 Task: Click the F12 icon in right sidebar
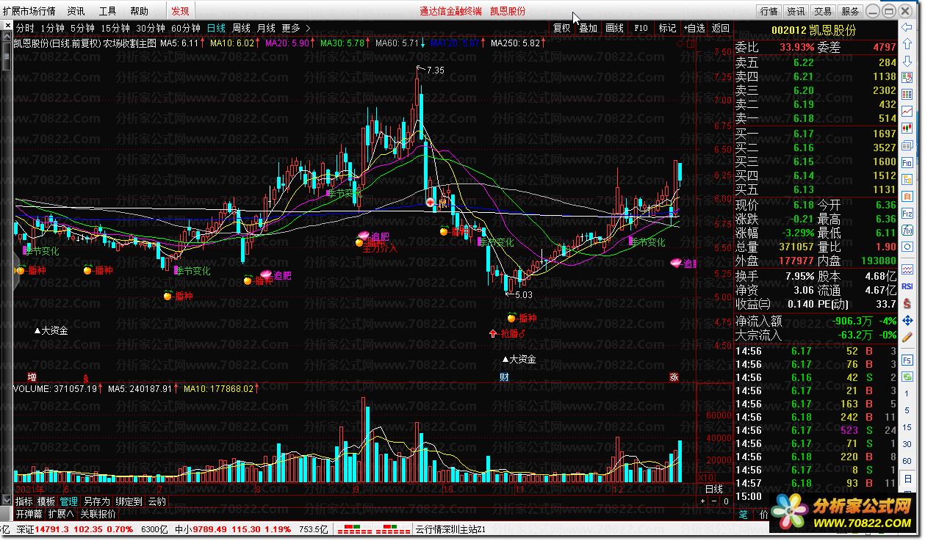[x=907, y=214]
